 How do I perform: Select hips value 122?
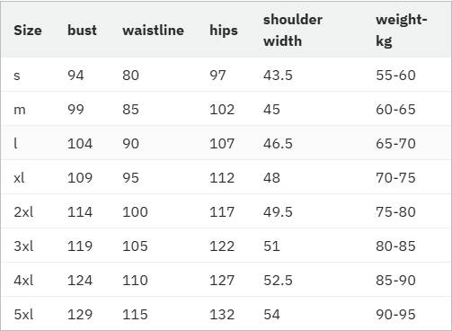coord(222,246)
